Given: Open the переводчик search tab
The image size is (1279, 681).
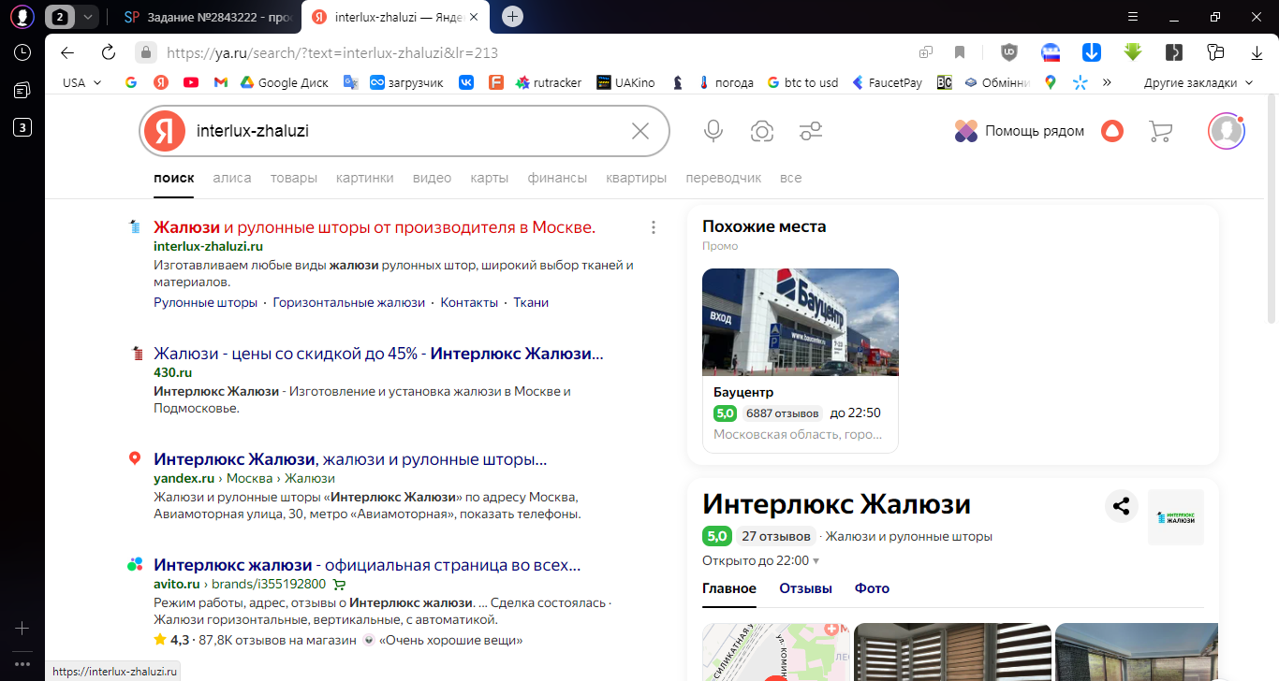Looking at the screenshot, I should click(724, 178).
